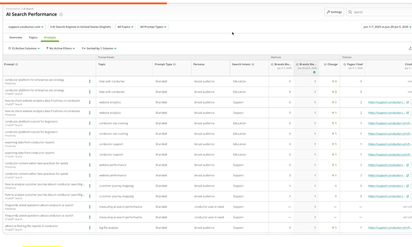Open kebab menu for exporting data ChatGPT Search row
The width and height of the screenshot is (412, 247).
click(90, 155)
